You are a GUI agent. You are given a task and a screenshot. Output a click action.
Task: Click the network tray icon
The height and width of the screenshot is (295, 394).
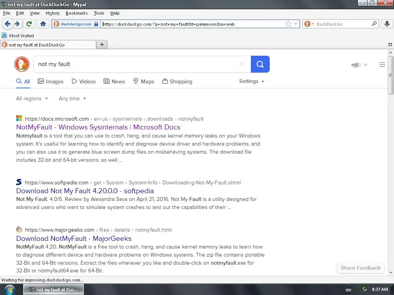[365, 290]
